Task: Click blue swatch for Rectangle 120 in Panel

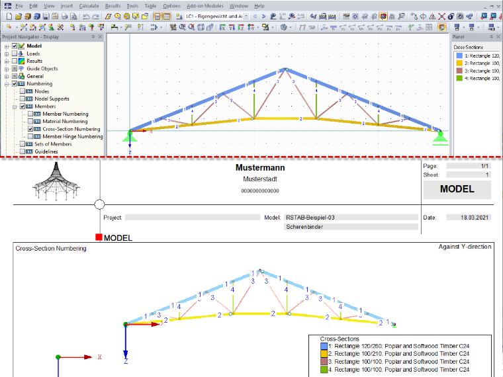Action: click(459, 56)
